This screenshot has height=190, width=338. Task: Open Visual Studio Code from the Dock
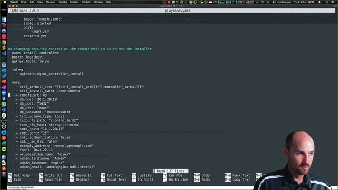[4, 53]
